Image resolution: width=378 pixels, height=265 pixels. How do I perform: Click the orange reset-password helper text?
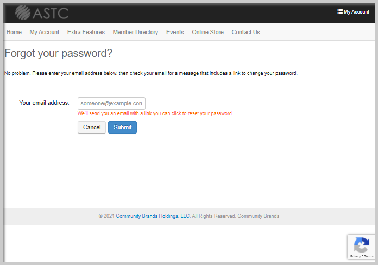click(x=155, y=113)
